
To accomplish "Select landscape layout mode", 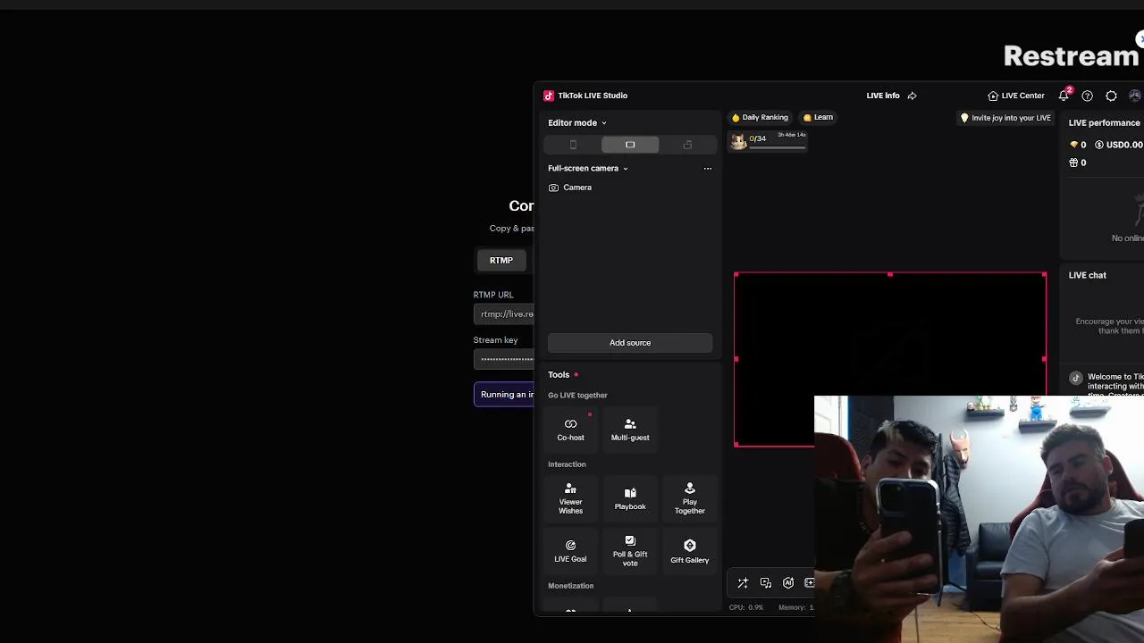I will click(630, 145).
